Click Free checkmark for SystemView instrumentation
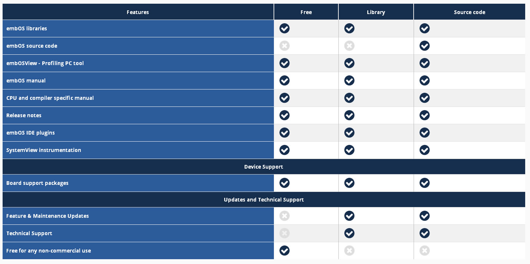 pyautogui.click(x=284, y=150)
